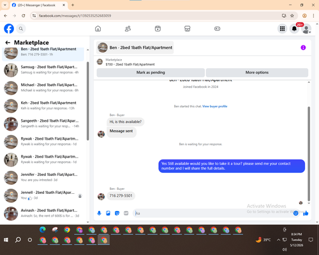Open a new browser tab

click(73, 5)
